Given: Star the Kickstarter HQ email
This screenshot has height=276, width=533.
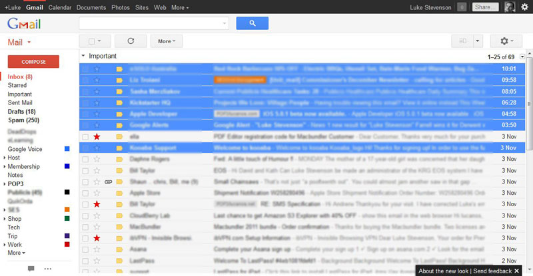Looking at the screenshot, I should tap(97, 102).
